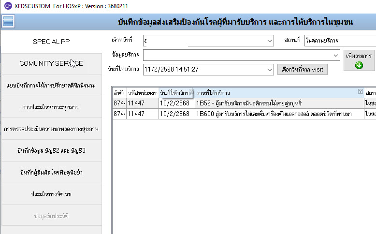Screen dimensions: 376x234
Task: Select บันทึกข้อมูล บัญชี2 และ บัญชี3
Action: [51, 151]
